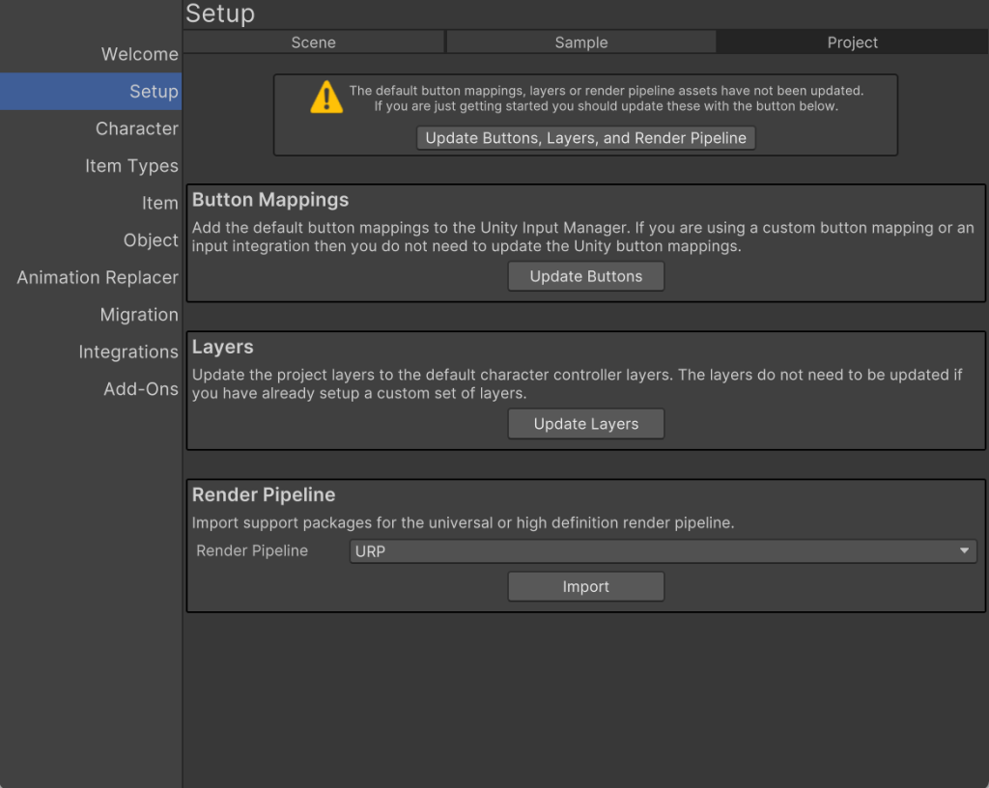
Task: Open Item Types in the sidebar
Action: click(x=131, y=166)
